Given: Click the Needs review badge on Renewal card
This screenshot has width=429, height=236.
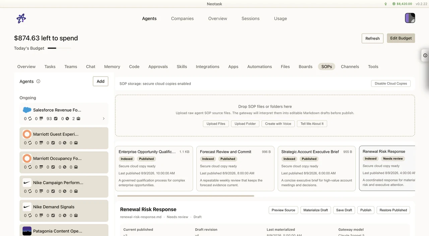Looking at the screenshot, I should pos(393,159).
